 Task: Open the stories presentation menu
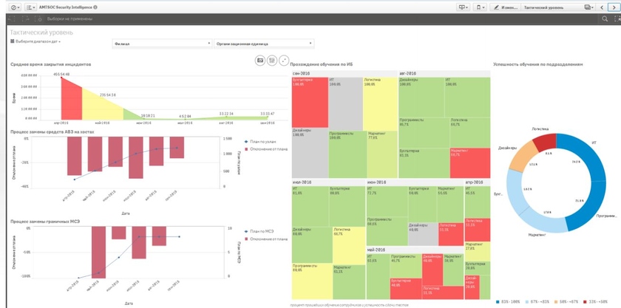coord(464,7)
